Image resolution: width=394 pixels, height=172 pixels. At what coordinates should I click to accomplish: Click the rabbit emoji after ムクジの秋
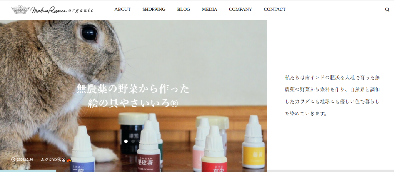pyautogui.click(x=64, y=159)
